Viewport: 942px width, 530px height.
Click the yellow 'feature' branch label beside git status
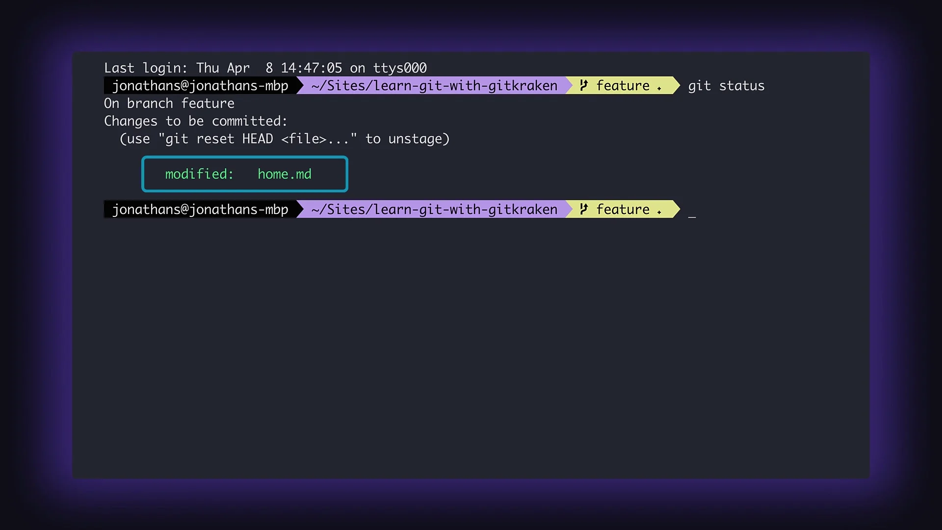[623, 86]
